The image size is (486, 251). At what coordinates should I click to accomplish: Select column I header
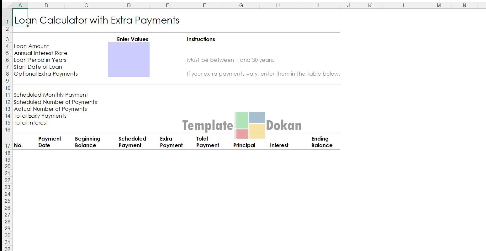pos(318,5)
